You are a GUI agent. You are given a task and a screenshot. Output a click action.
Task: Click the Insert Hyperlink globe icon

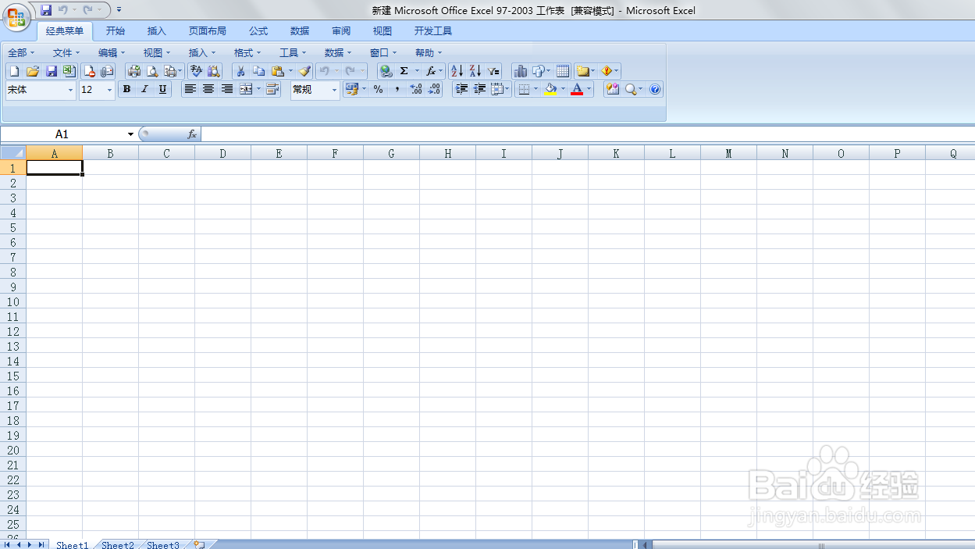pyautogui.click(x=386, y=71)
